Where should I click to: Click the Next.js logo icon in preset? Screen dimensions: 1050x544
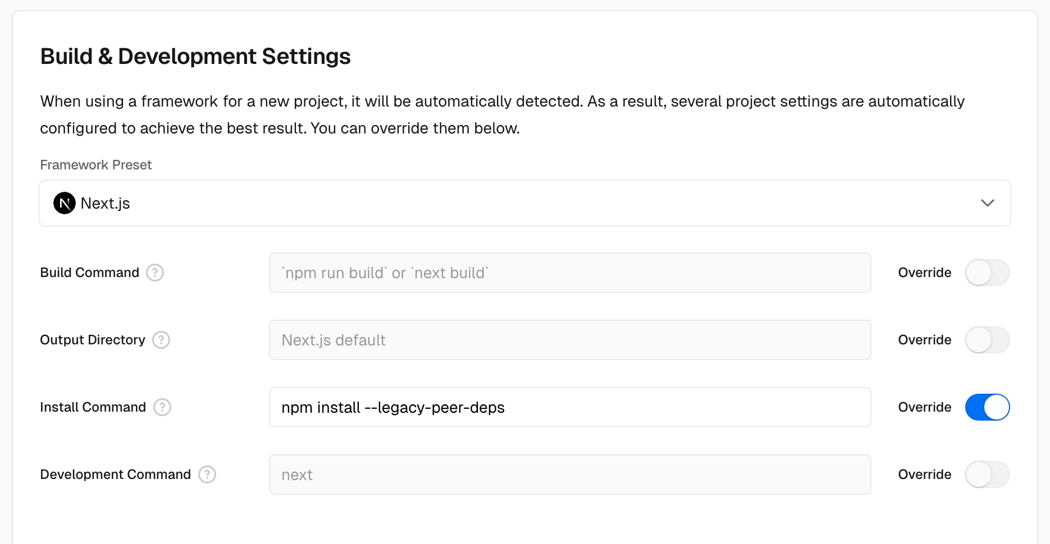tap(65, 203)
